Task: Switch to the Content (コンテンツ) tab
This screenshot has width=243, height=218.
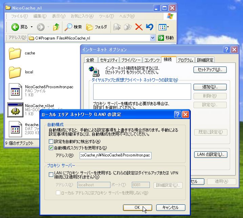Action: click(x=152, y=60)
